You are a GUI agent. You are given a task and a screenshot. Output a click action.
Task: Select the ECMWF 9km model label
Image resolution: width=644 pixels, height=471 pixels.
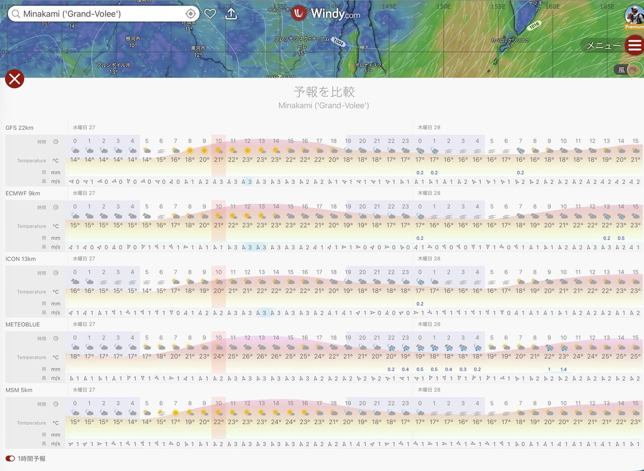click(x=23, y=193)
